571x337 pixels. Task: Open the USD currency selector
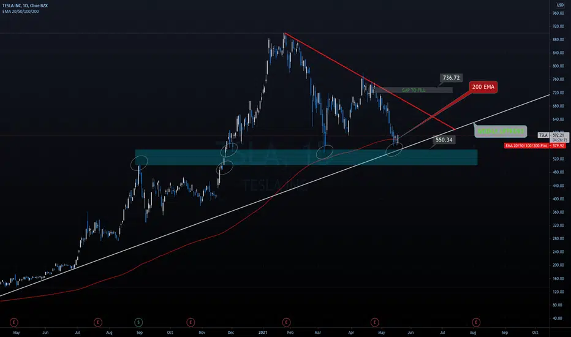pyautogui.click(x=560, y=5)
